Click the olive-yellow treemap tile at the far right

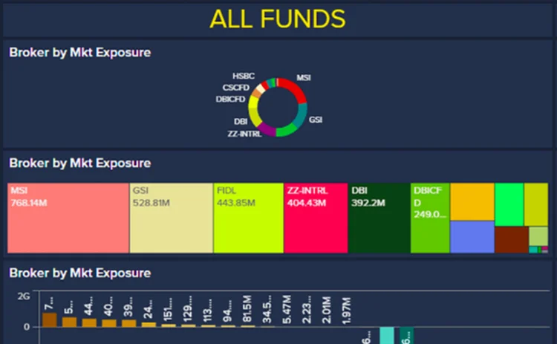coord(536,204)
